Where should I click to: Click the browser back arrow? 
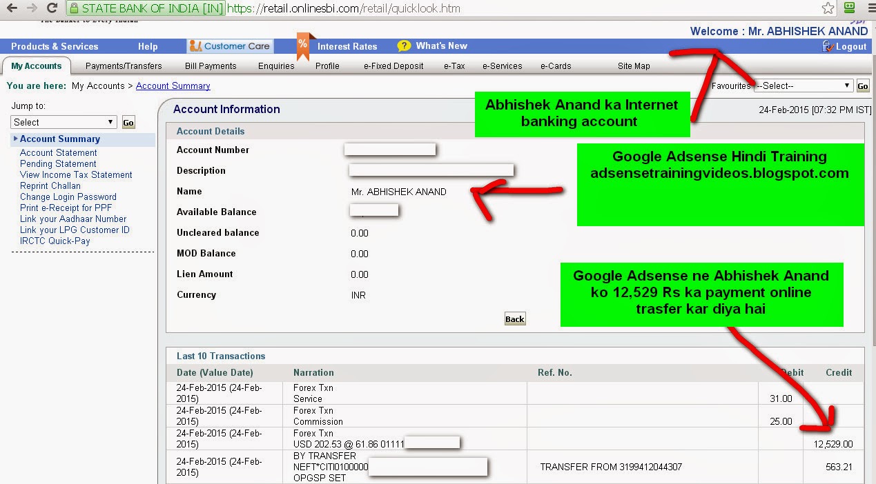pyautogui.click(x=11, y=8)
